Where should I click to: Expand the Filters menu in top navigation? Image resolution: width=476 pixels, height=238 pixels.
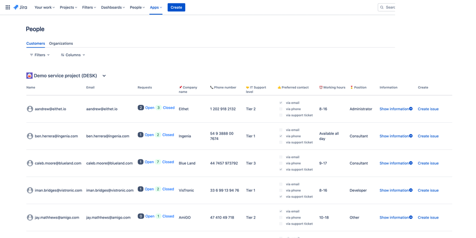89,7
